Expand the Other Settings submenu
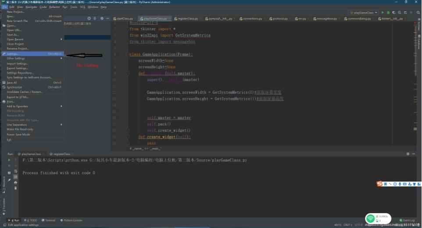 33,58
